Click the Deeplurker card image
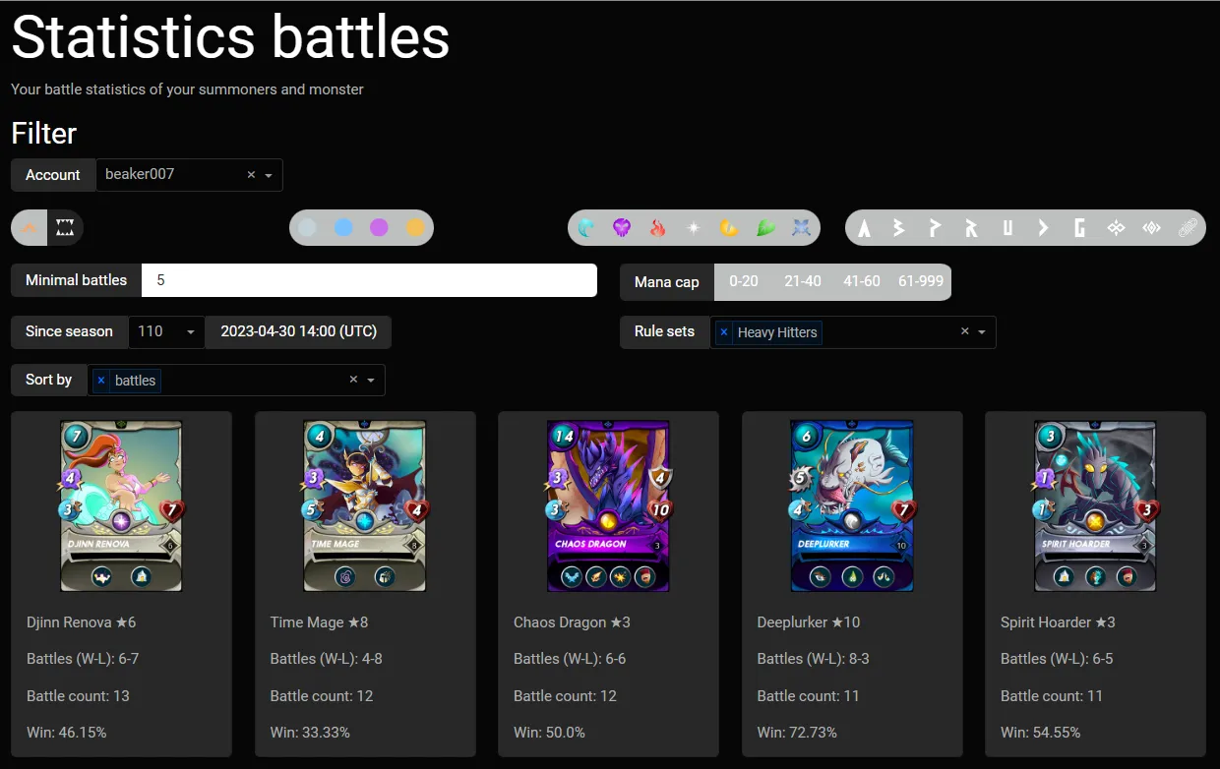Image resolution: width=1220 pixels, height=769 pixels. [852, 506]
